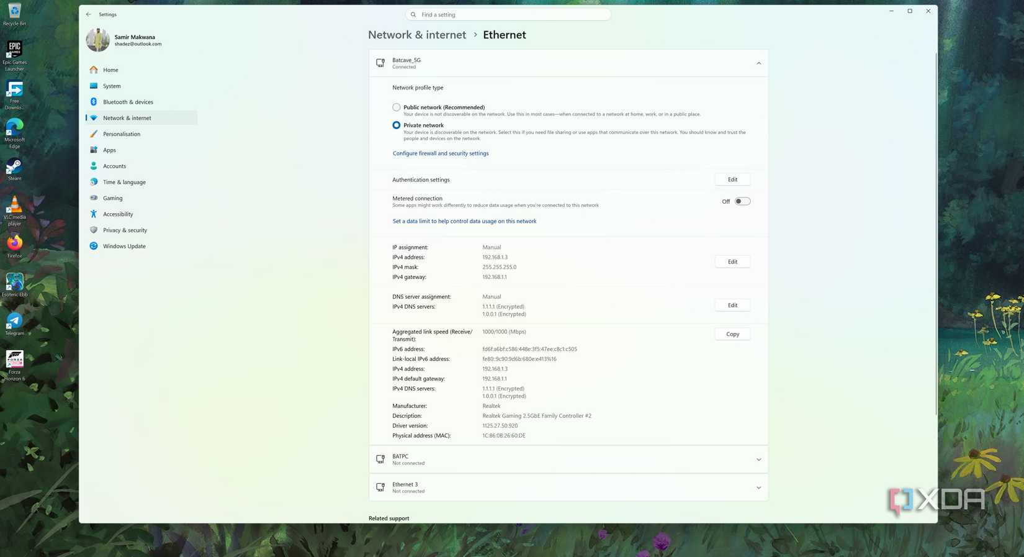This screenshot has width=1024, height=557.
Task: Click the back arrow in Settings
Action: pyautogui.click(x=88, y=14)
